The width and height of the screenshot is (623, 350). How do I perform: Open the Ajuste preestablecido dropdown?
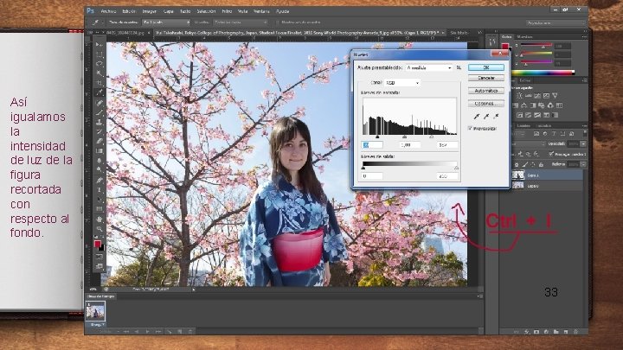pos(428,67)
